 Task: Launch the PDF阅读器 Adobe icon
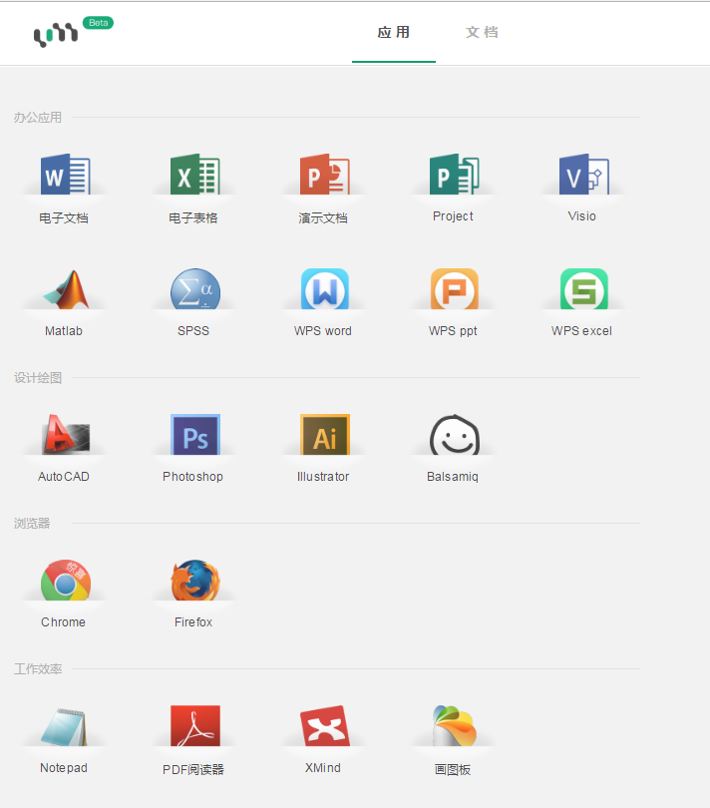point(195,725)
